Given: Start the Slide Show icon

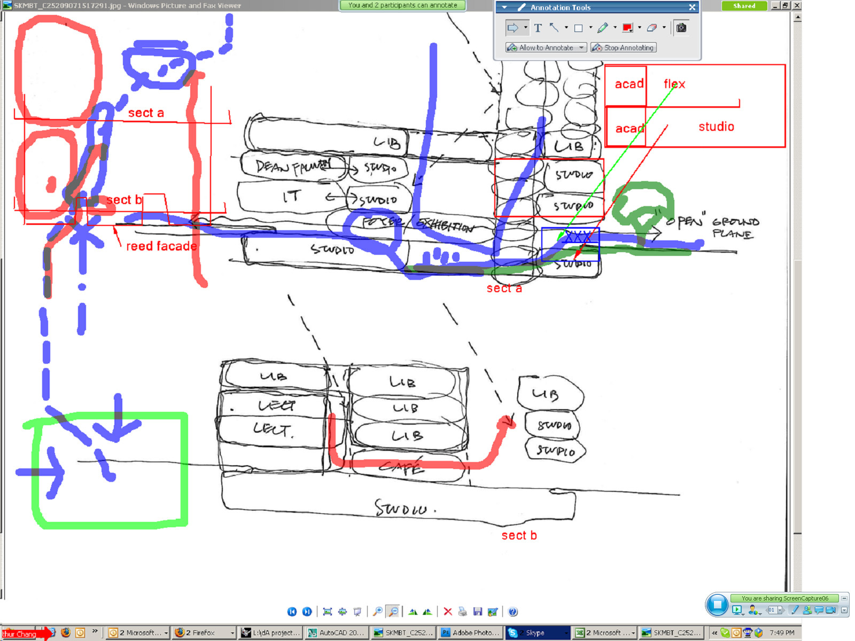Looking at the screenshot, I should [357, 612].
